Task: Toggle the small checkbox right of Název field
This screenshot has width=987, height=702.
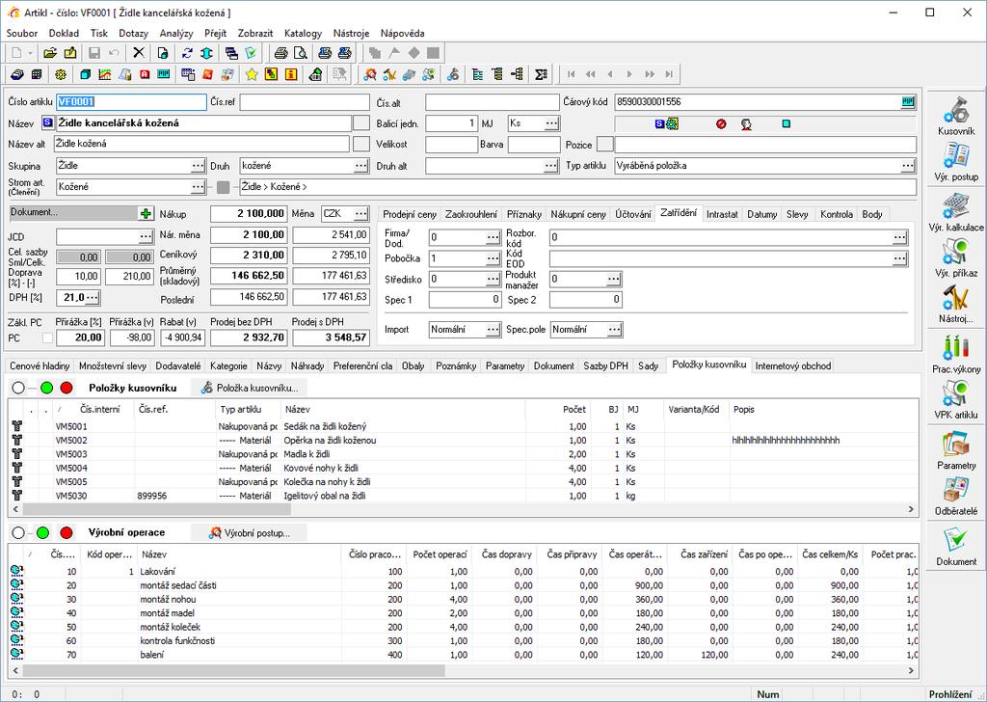Action: point(361,122)
